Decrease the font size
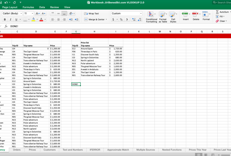This screenshot has height=156, width=231. pos(43,13)
